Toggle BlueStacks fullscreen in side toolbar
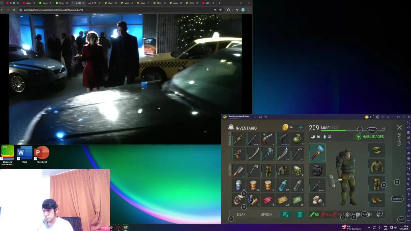Screen dimensions: 411x231 409,122
